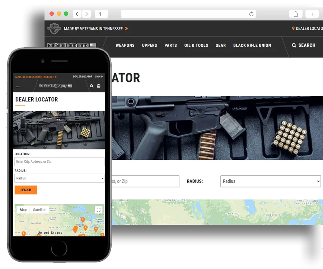Viewport: 323px width, 269px height.
Task: Open the Weapons menu
Action: click(125, 45)
